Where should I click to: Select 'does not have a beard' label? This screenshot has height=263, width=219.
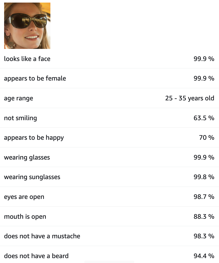pos(36,256)
